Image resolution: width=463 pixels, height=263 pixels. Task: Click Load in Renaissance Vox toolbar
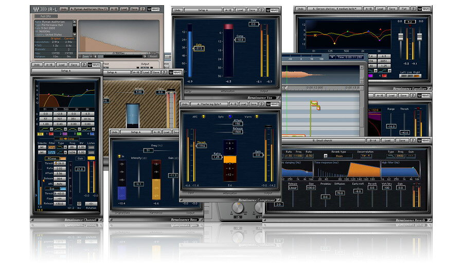tap(240, 10)
